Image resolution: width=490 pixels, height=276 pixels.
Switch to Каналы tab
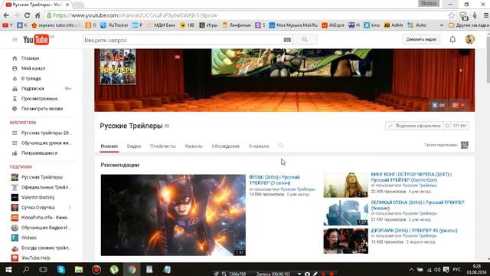click(194, 146)
